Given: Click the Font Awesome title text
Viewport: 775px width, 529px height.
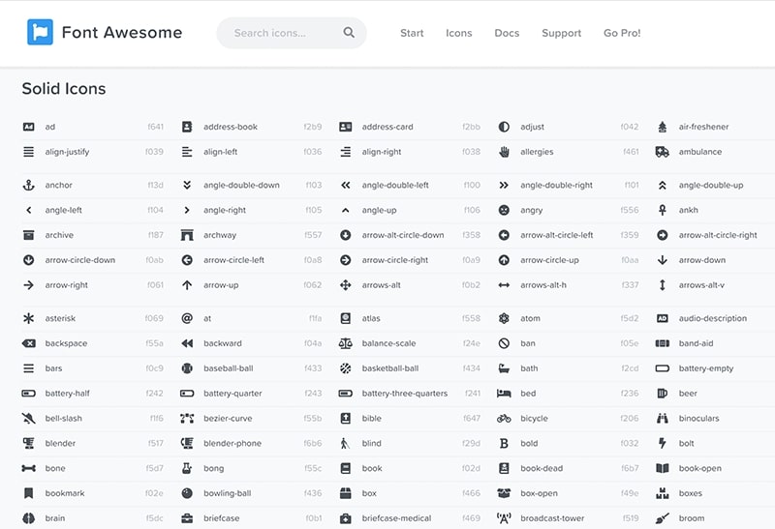Looking at the screenshot, I should [x=122, y=33].
